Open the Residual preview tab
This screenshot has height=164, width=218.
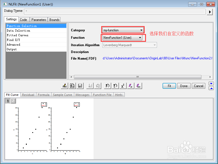pos(28,95)
